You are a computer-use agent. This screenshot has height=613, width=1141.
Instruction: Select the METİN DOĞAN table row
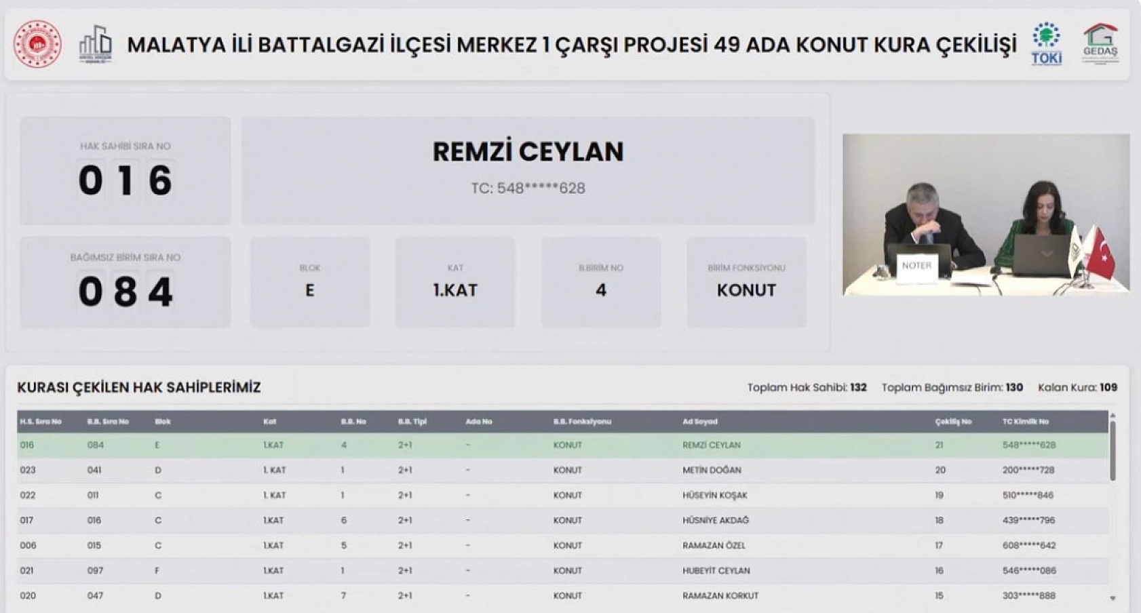coord(475,470)
